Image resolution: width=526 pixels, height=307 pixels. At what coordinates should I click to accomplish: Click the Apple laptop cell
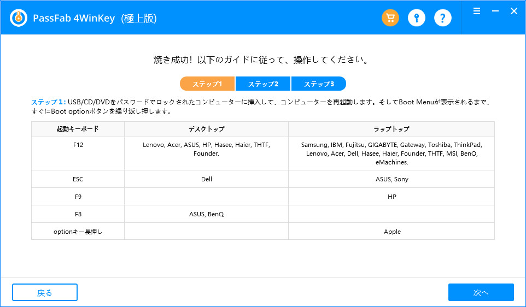coord(391,232)
